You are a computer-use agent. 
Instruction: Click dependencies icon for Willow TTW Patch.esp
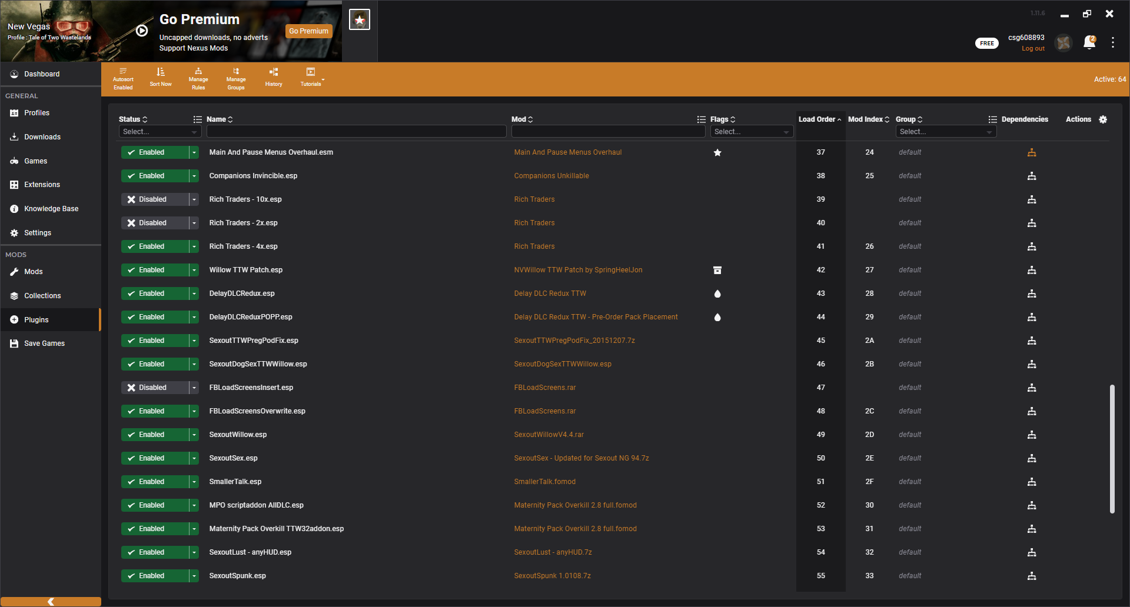coord(1032,270)
